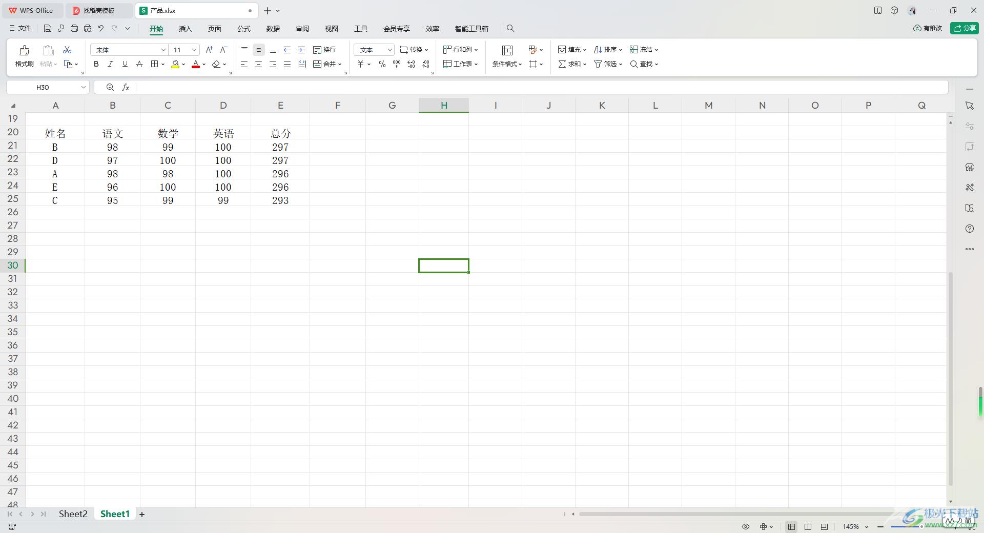Image resolution: width=984 pixels, height=533 pixels.
Task: Add a new sheet with plus button
Action: pyautogui.click(x=142, y=514)
